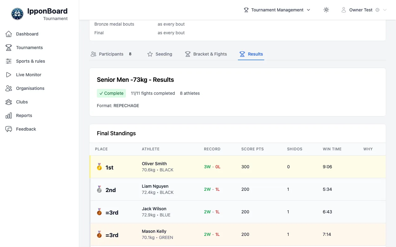396x247 pixels.
Task: Click the Dashboard home icon
Action: tap(9, 34)
